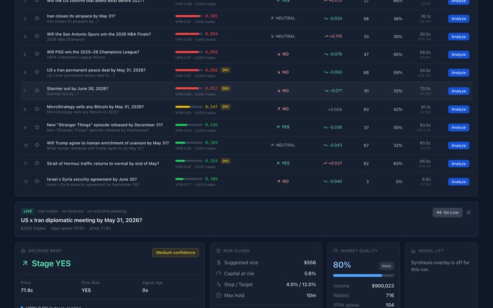Image resolution: width=493 pixels, height=308 pixels.
Task: Click the +0.115 drift value on Spurs row
Action: [333, 36]
